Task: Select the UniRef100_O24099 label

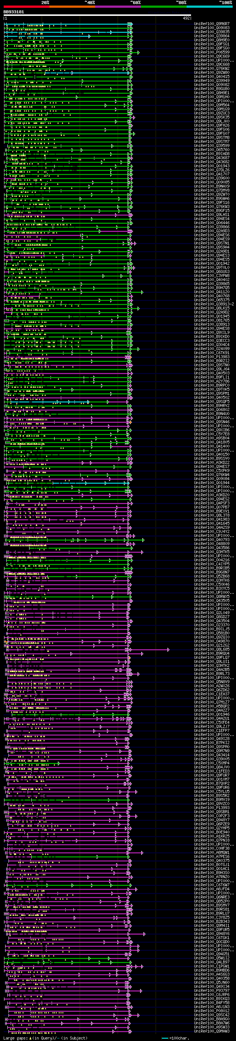Action: 212,349
